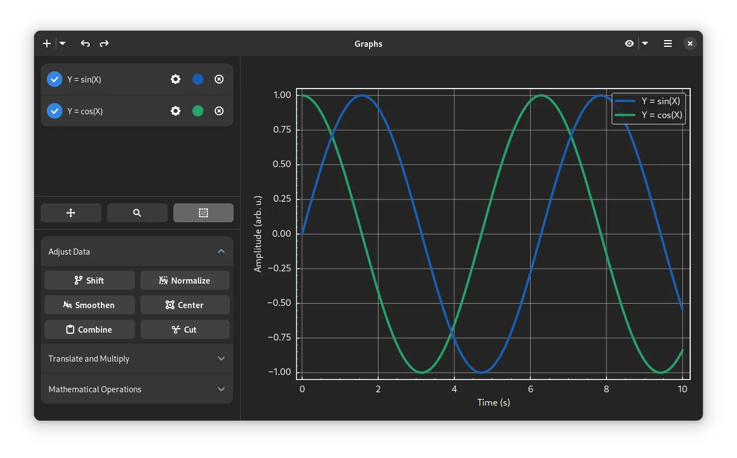The image size is (737, 458).
Task: Remove the Y = sin(X) item
Action: (219, 79)
